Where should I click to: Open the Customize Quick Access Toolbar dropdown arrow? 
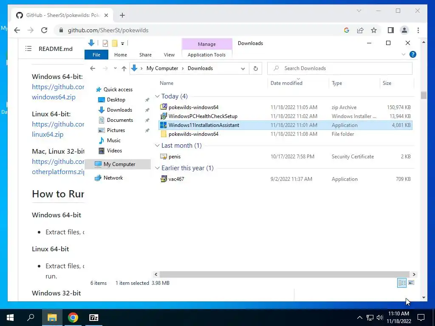pyautogui.click(x=122, y=44)
